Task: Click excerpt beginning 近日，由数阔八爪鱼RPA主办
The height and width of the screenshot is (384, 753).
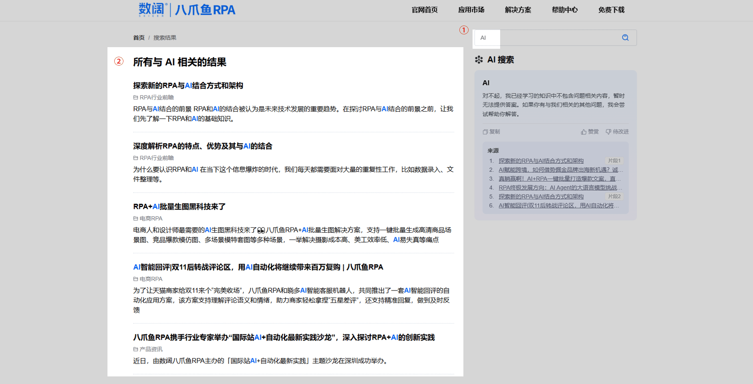Action: [x=262, y=361]
